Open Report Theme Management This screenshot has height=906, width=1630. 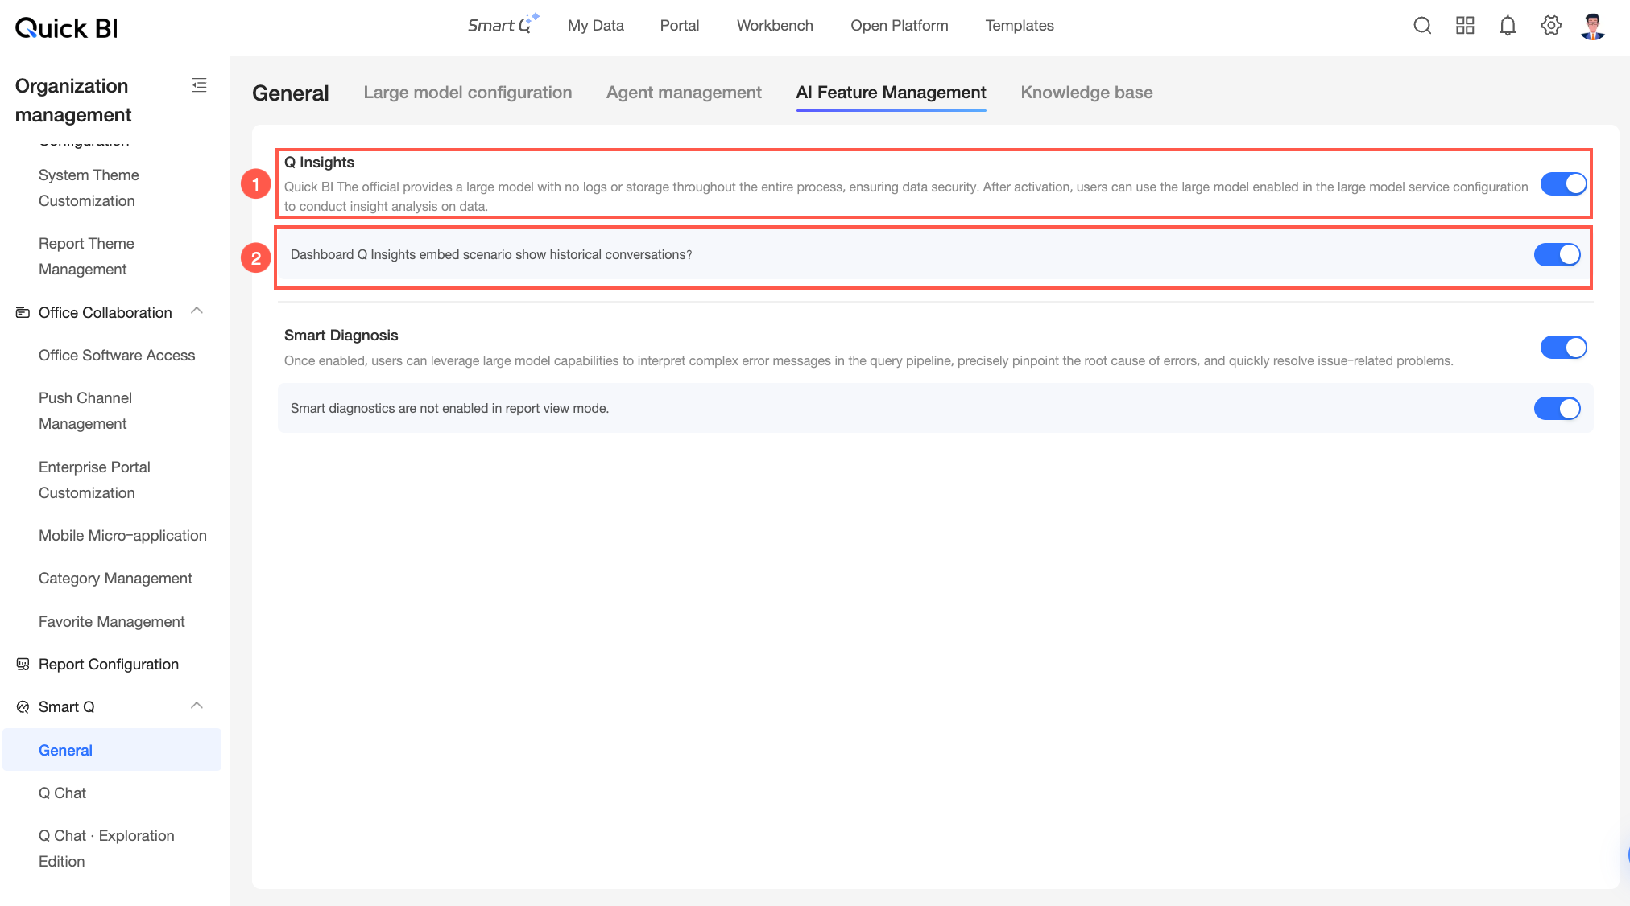(x=86, y=257)
